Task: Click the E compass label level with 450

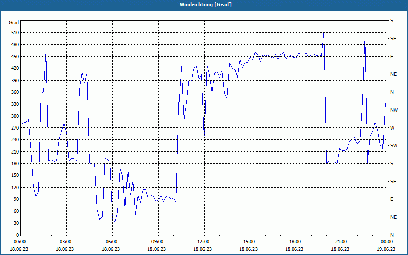Action: [392, 57]
